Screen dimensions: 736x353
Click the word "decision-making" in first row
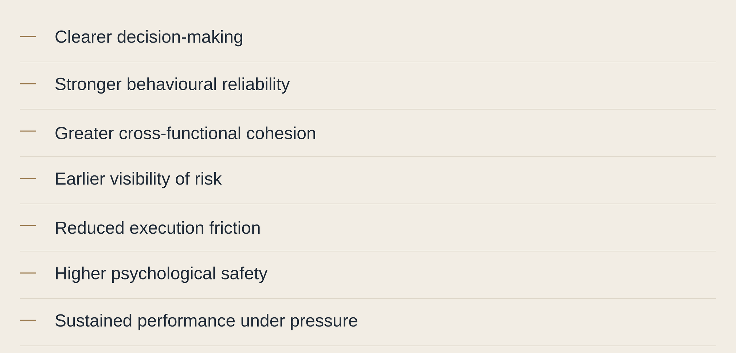point(180,37)
